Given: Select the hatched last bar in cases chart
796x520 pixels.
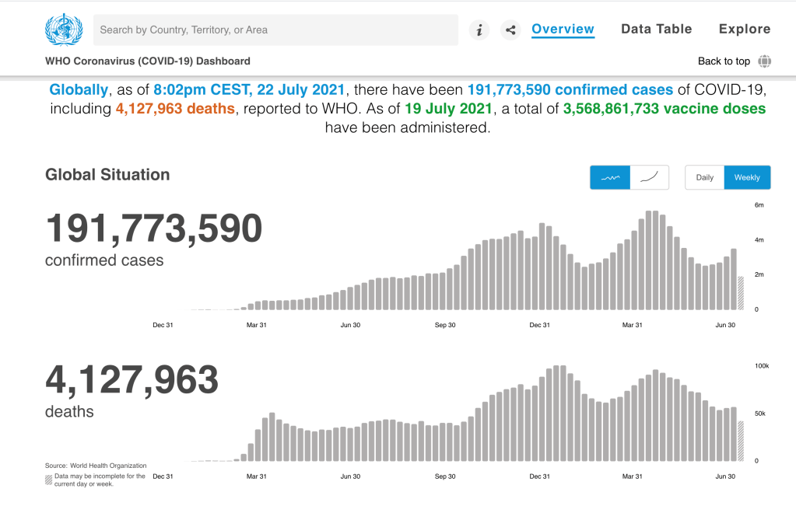Looking at the screenshot, I should tap(741, 294).
